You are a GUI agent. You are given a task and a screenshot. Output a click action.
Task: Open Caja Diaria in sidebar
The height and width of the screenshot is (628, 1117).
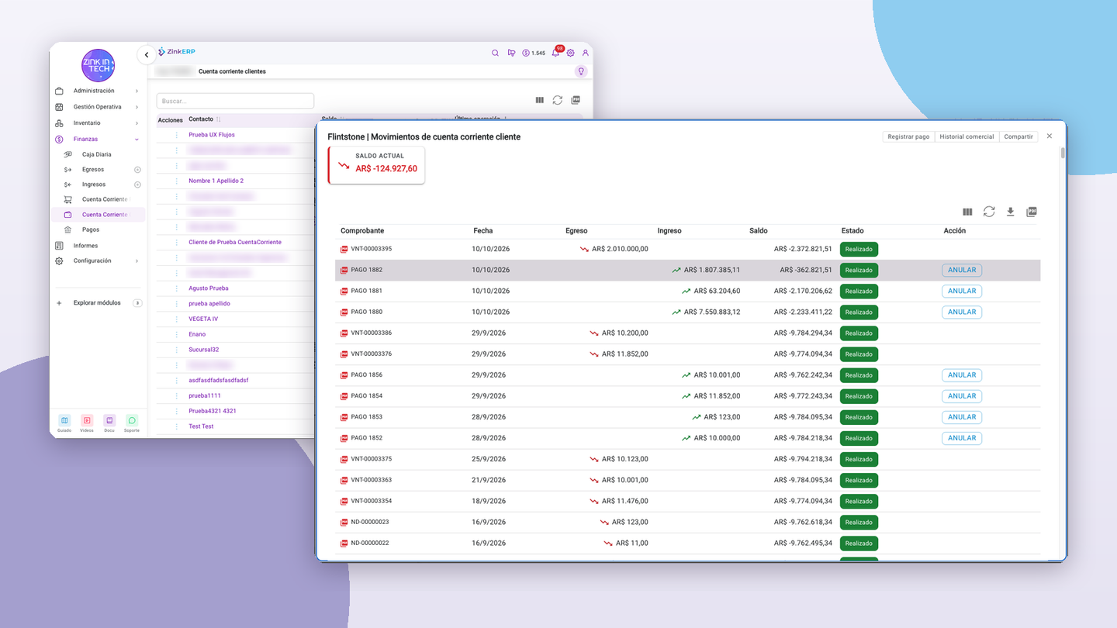(97, 154)
